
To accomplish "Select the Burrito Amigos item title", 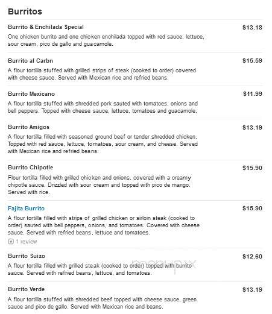I will [x=28, y=127].
